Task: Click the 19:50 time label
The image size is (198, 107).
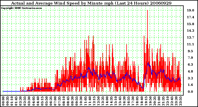Action: tap(150, 101)
